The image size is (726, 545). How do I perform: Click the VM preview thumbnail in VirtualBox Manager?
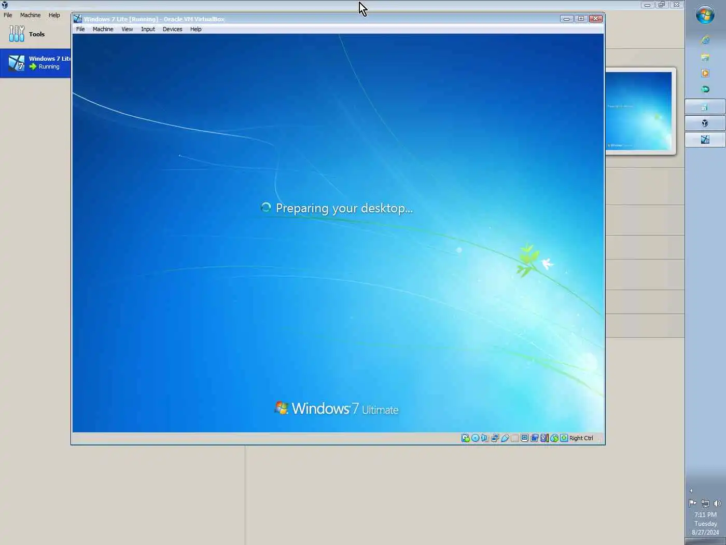[639, 111]
